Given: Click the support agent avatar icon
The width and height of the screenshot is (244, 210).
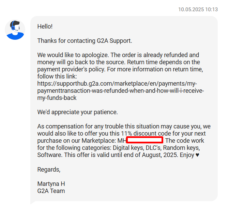Looking at the screenshot, I should [x=15, y=30].
